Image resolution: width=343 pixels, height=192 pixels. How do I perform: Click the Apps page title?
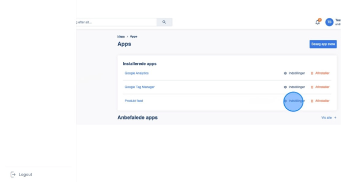[124, 44]
